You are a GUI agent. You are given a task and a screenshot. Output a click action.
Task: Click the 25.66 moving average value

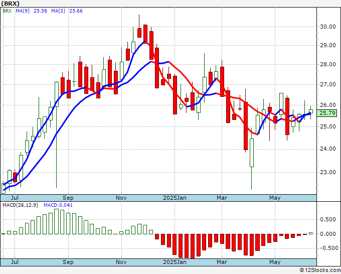click(x=76, y=11)
